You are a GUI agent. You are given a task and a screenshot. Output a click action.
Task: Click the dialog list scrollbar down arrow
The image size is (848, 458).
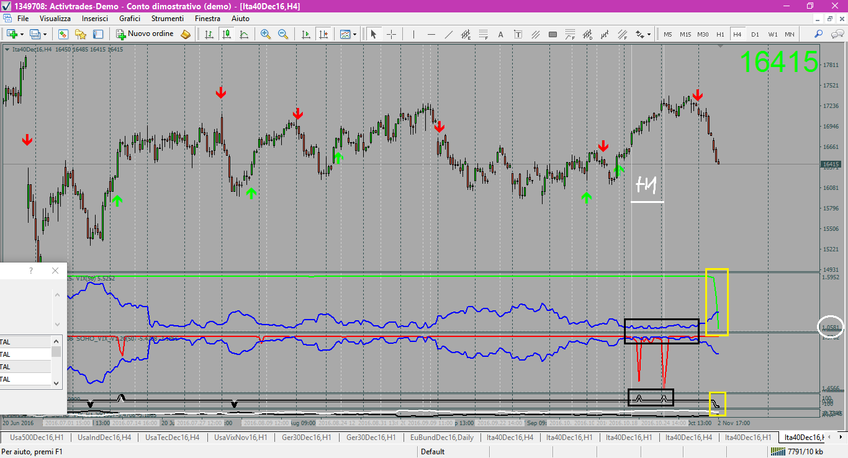pyautogui.click(x=56, y=383)
